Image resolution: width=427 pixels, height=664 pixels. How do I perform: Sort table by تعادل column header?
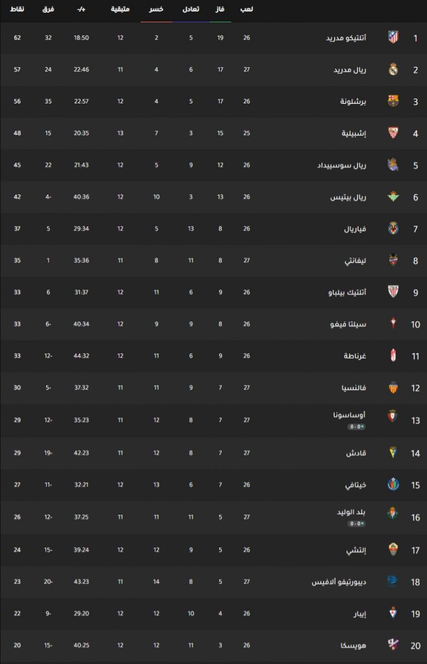pos(191,9)
